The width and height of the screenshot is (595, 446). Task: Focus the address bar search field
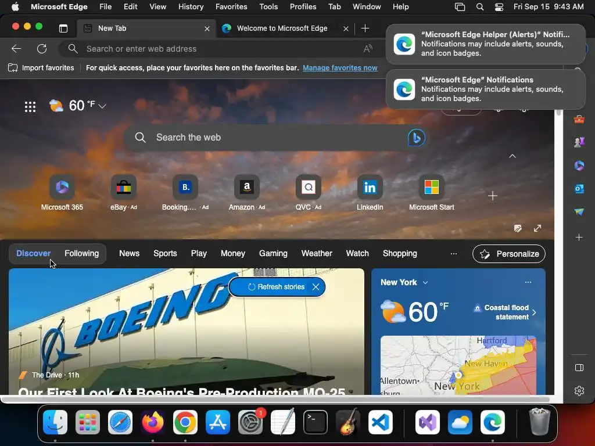coord(221,49)
